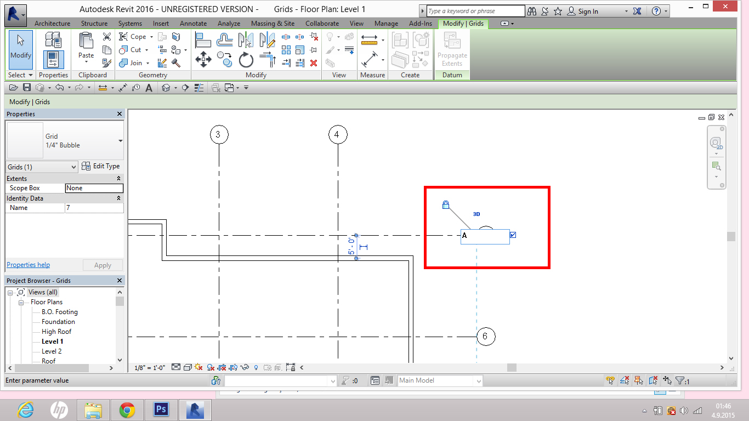Image resolution: width=749 pixels, height=421 pixels.
Task: Select the Rotate tool icon
Action: 246,59
